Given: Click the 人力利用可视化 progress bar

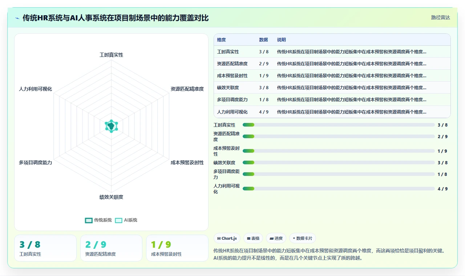Looking at the screenshot, I should [339, 189].
